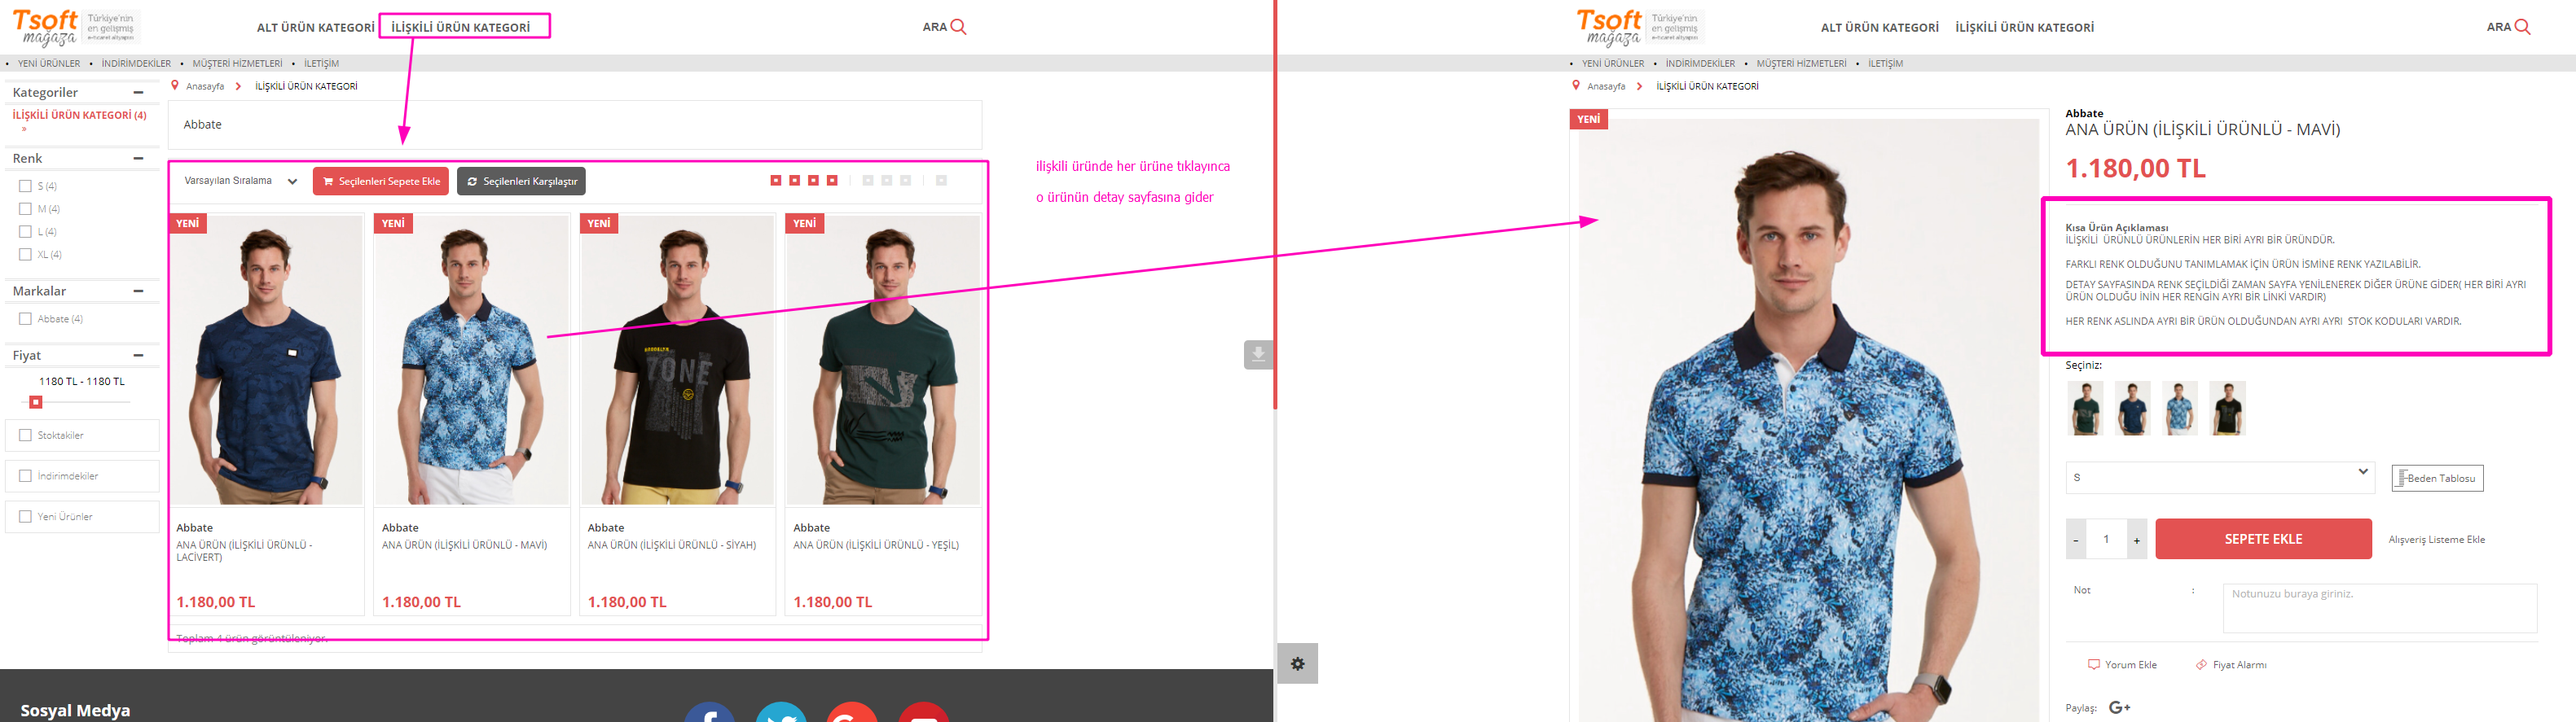Click the left ARA search magnifier icon

958,27
